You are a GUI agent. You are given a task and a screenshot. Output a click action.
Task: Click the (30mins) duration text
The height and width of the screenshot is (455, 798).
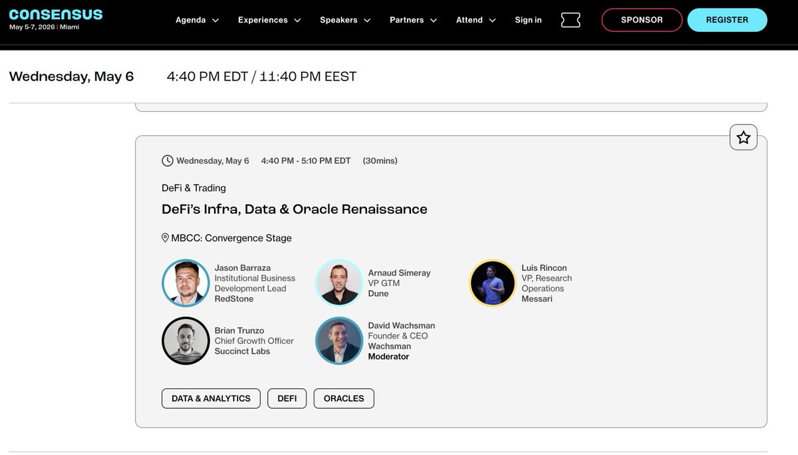(x=380, y=160)
